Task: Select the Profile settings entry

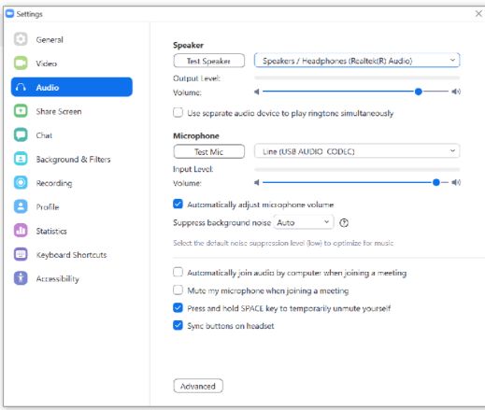Action: click(x=48, y=206)
